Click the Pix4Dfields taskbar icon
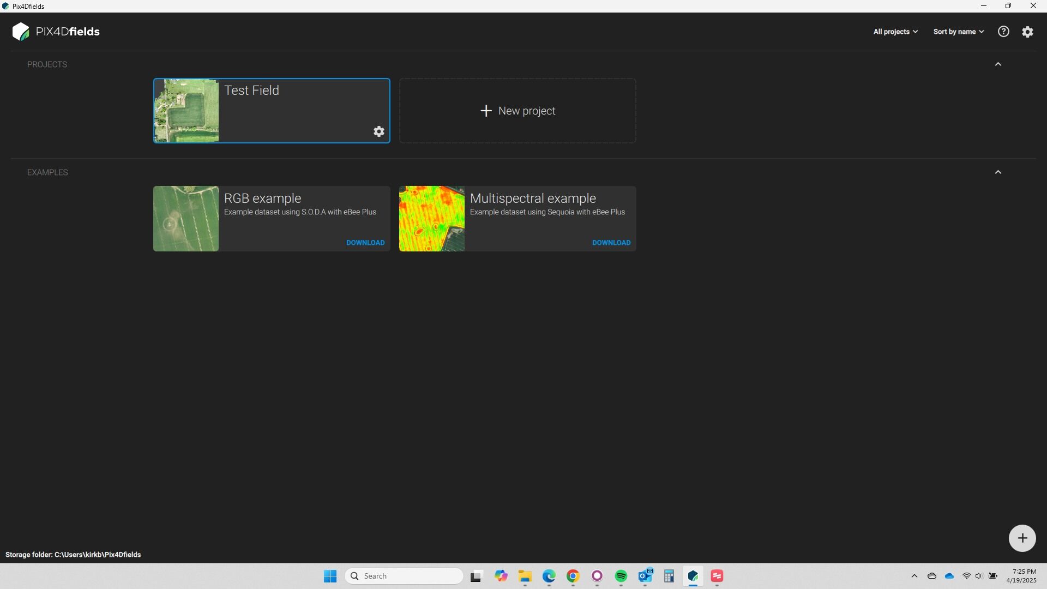 693,576
